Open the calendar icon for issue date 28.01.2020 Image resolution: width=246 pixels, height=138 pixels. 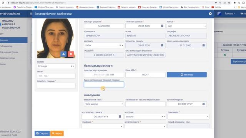click(162, 45)
